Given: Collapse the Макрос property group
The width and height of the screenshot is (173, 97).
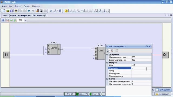Looking at the screenshot, I should 107,63.
